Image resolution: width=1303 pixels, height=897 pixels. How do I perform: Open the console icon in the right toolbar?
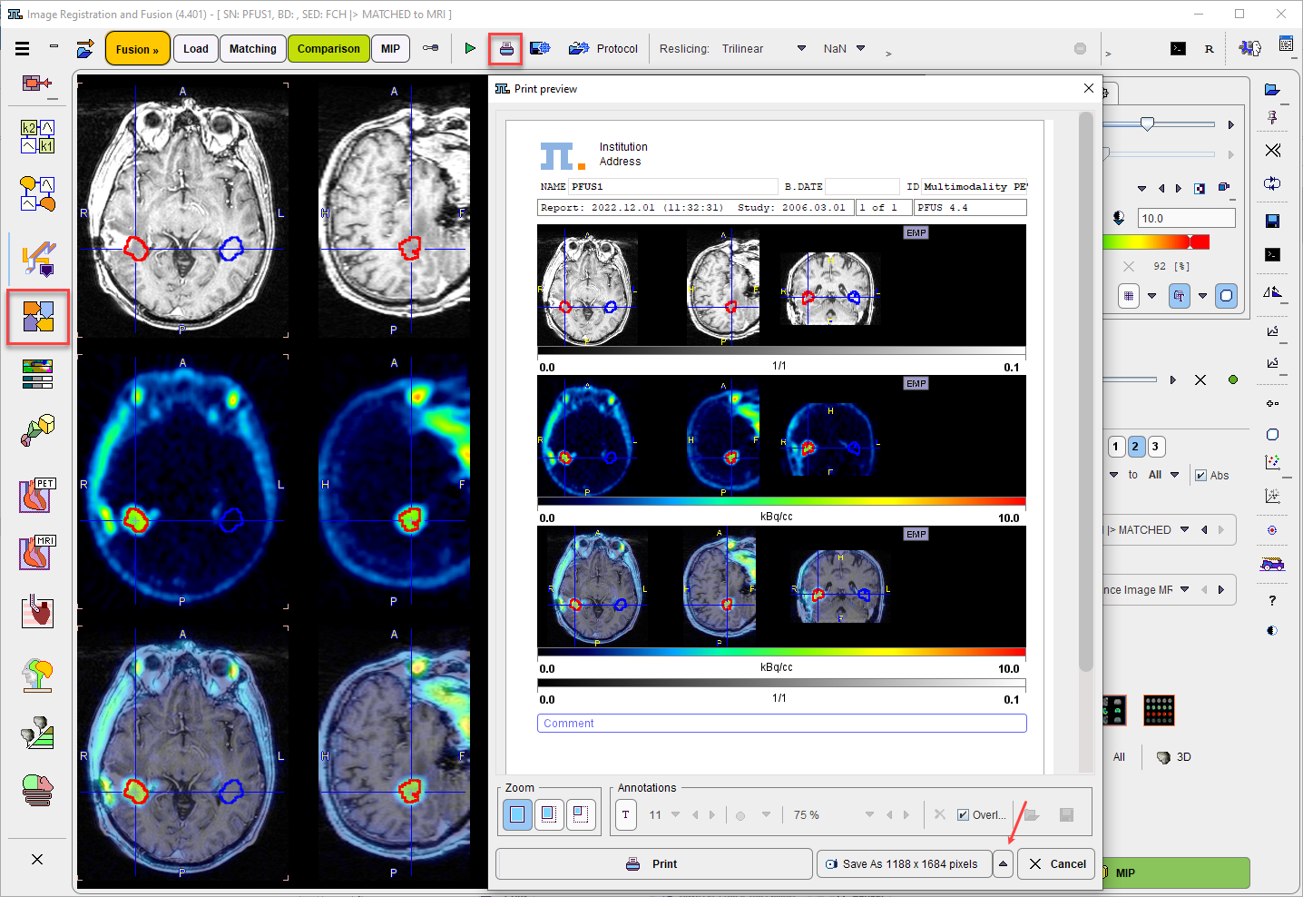[1272, 254]
